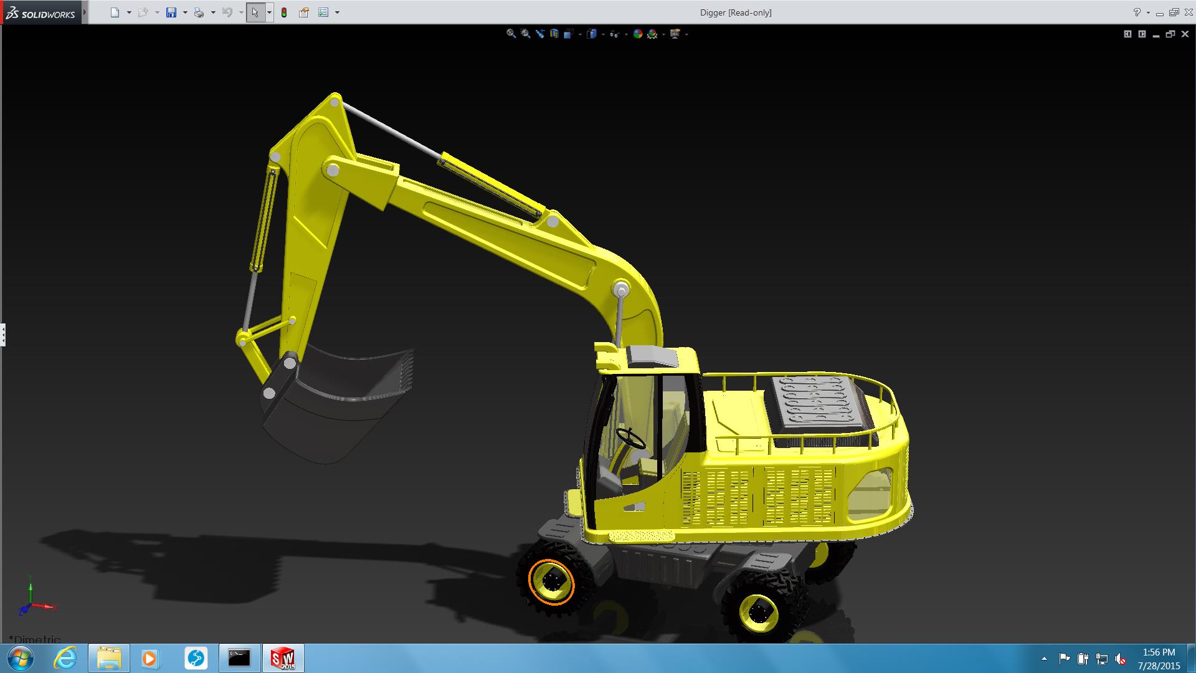Open the View Orientation dropdown arrow
1196x673 pixels.
(x=580, y=34)
